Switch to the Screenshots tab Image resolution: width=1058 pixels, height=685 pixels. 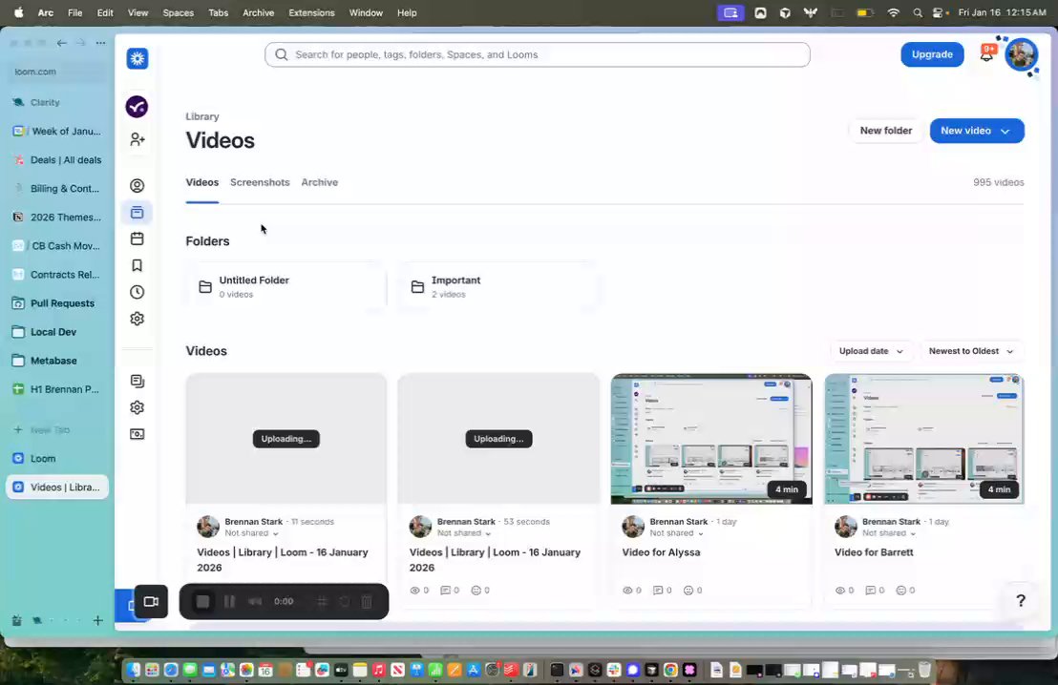point(260,183)
